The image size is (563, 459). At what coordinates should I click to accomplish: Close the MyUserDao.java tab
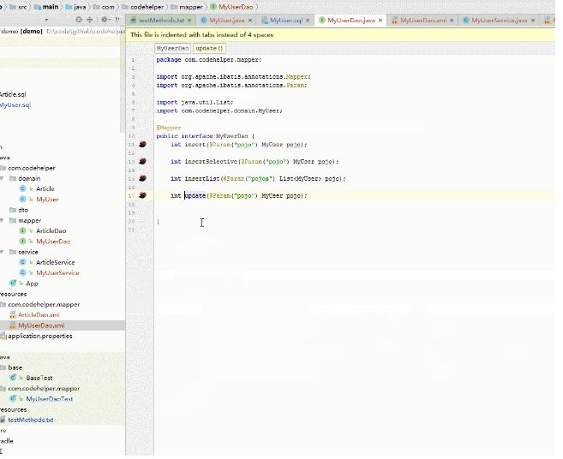380,20
